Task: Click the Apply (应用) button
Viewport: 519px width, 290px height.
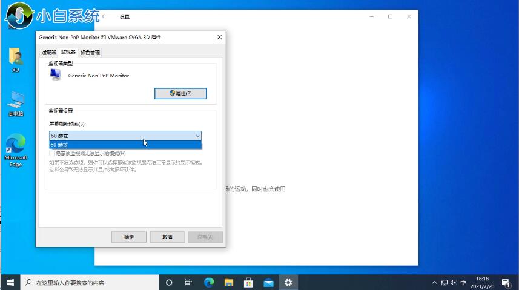Action: (x=205, y=237)
